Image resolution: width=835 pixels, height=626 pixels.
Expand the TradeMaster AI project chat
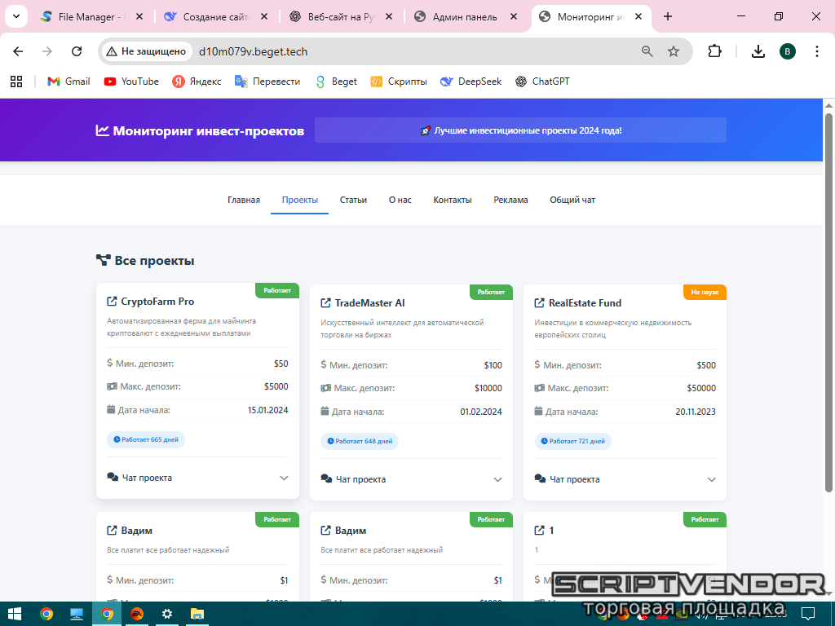pyautogui.click(x=497, y=480)
